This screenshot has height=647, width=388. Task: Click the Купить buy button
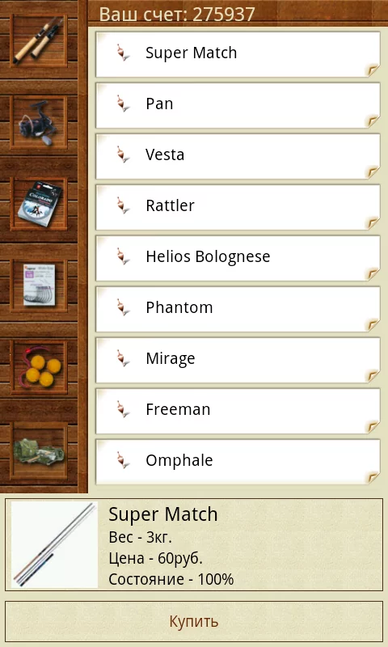click(194, 621)
